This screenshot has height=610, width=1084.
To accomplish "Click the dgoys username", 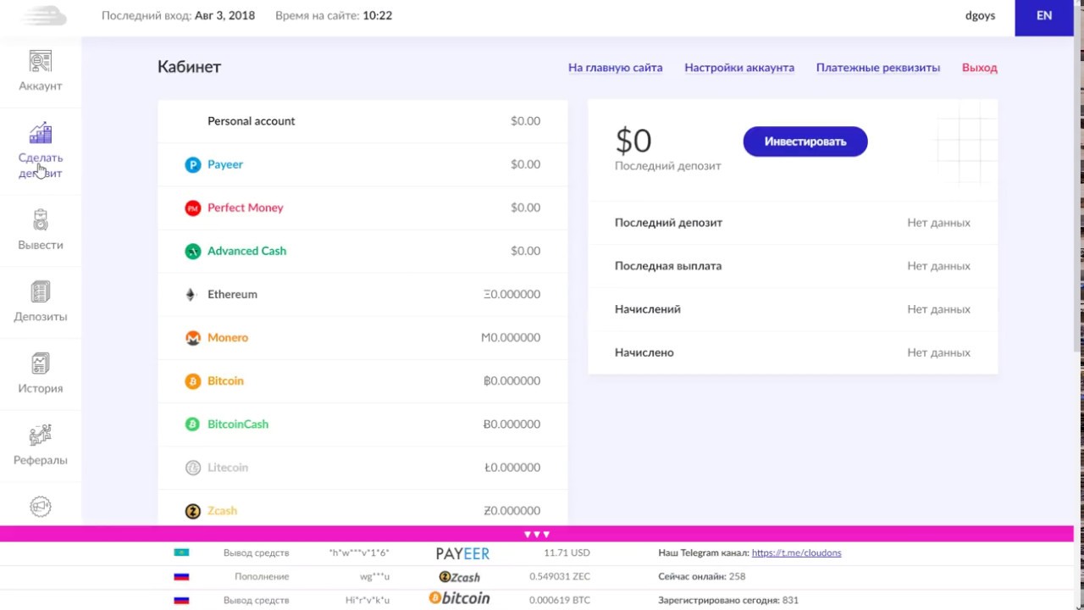I will 980,15.
